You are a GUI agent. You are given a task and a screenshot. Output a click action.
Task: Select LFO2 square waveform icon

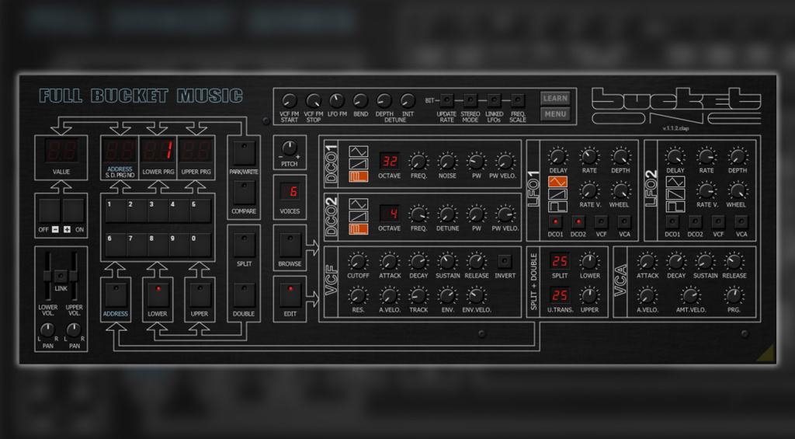pos(675,206)
